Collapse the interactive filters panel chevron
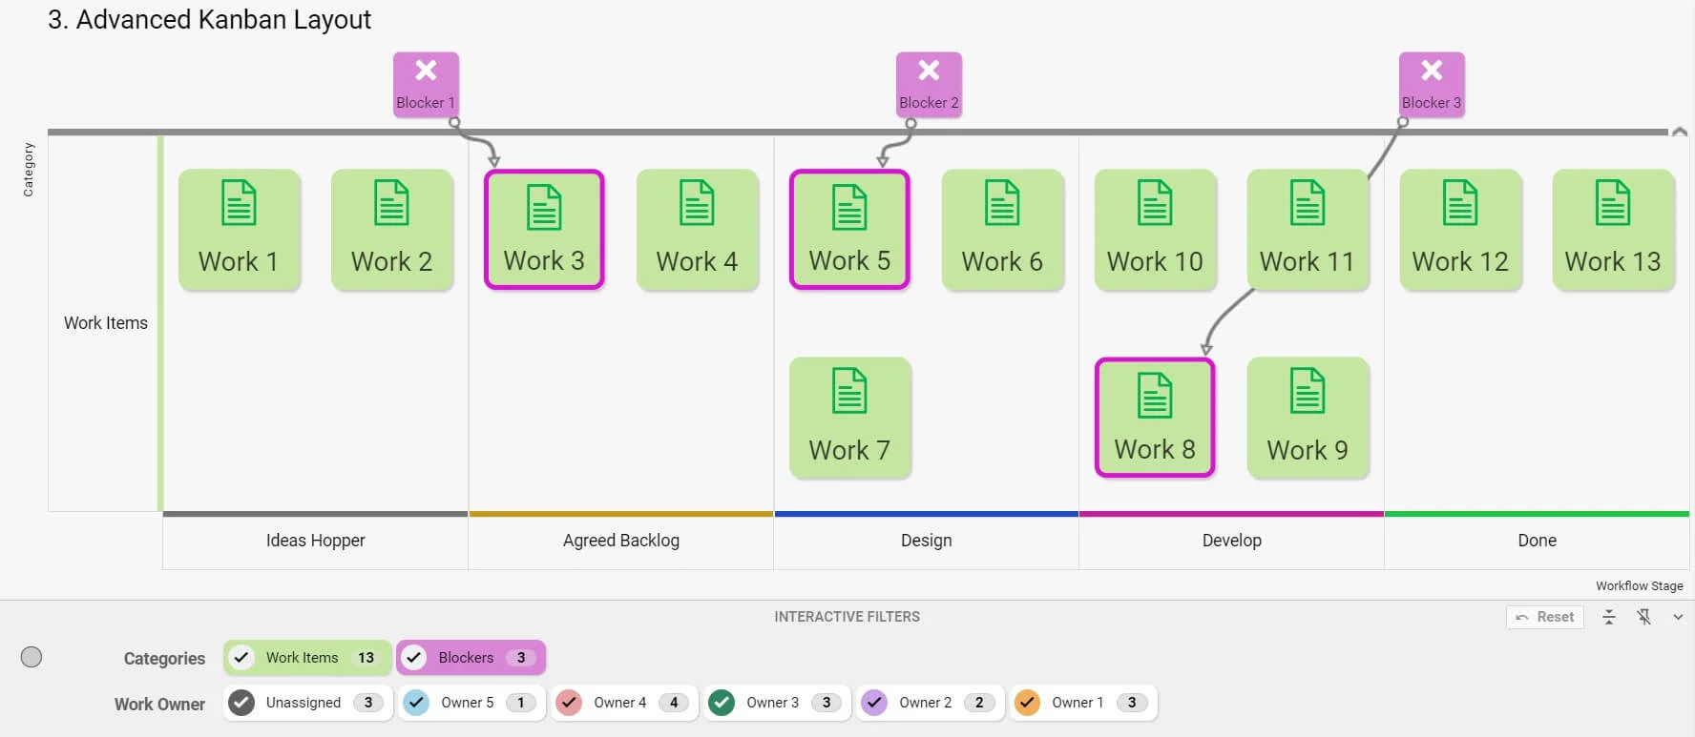The width and height of the screenshot is (1695, 737). click(1678, 617)
